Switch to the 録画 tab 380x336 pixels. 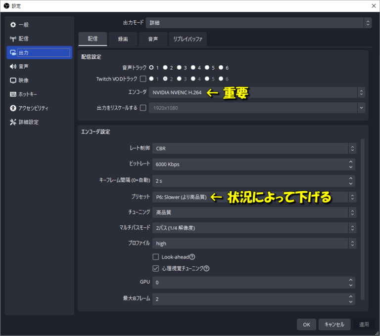coord(123,39)
